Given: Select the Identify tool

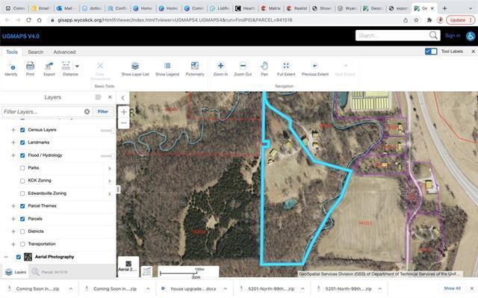Looking at the screenshot, I should pyautogui.click(x=11, y=69).
